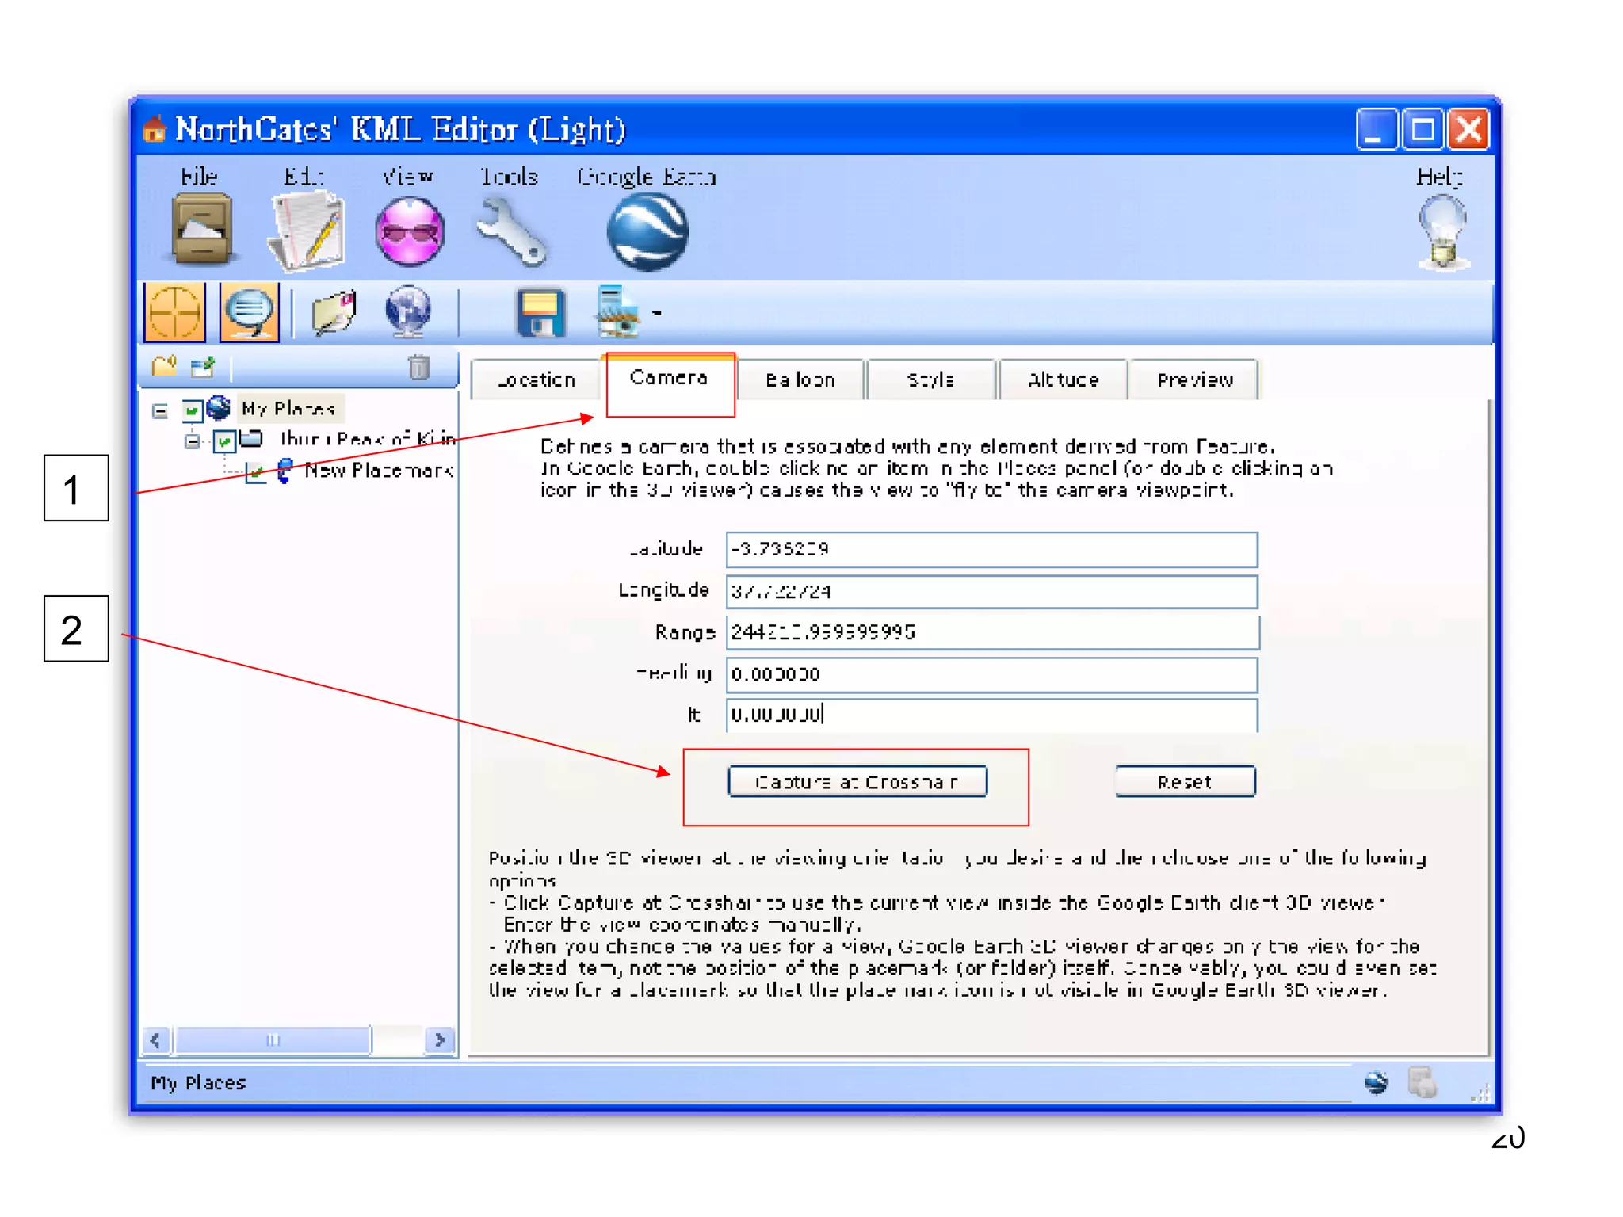Open the Altitude tab
The width and height of the screenshot is (1623, 1217).
(x=1063, y=380)
